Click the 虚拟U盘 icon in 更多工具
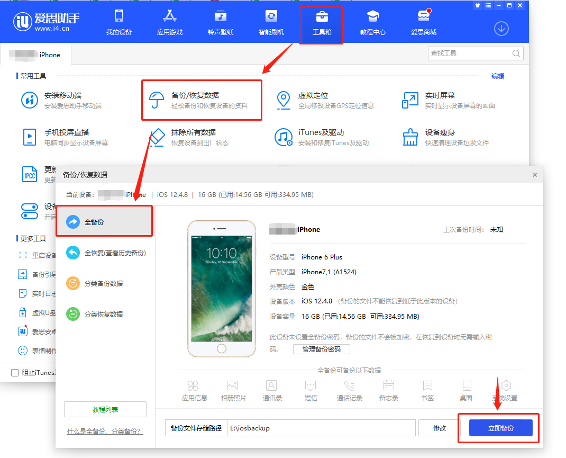The image size is (566, 458). [x=23, y=312]
